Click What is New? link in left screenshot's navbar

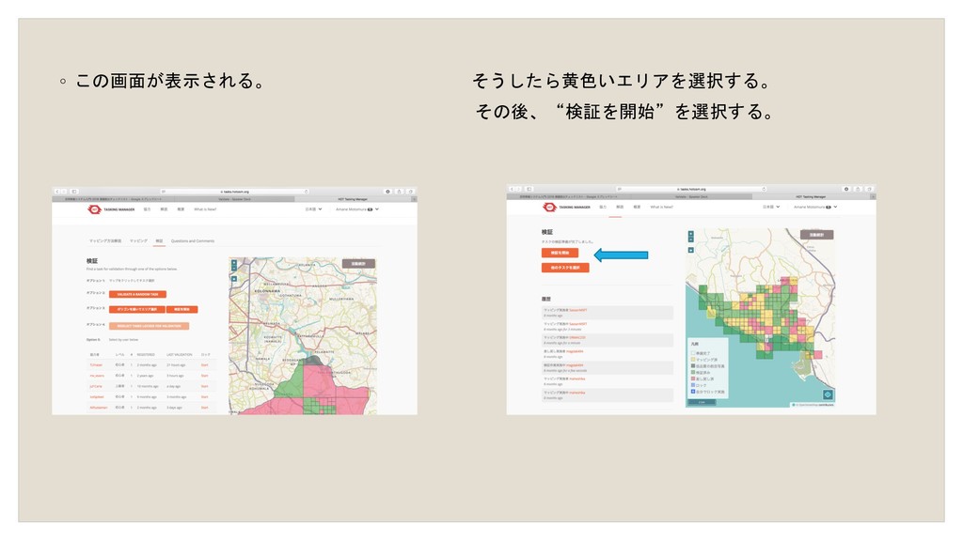pyautogui.click(x=205, y=209)
